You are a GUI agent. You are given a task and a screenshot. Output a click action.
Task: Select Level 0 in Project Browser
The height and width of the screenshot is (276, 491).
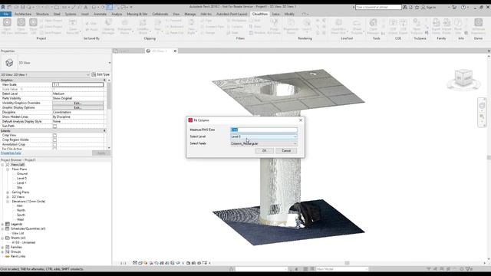(x=21, y=179)
